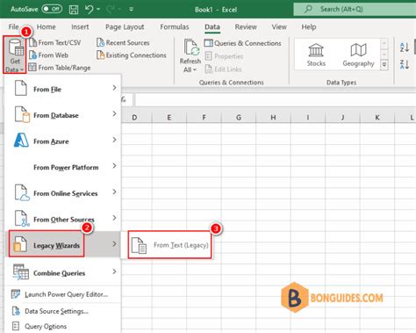Click the formula bar input

point(275,100)
